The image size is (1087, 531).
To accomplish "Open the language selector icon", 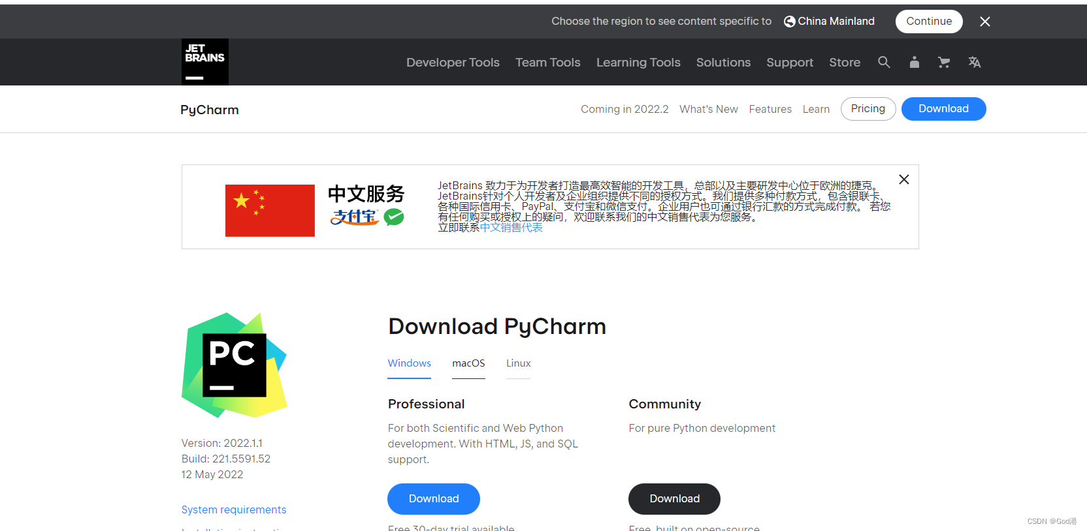I will (x=975, y=62).
